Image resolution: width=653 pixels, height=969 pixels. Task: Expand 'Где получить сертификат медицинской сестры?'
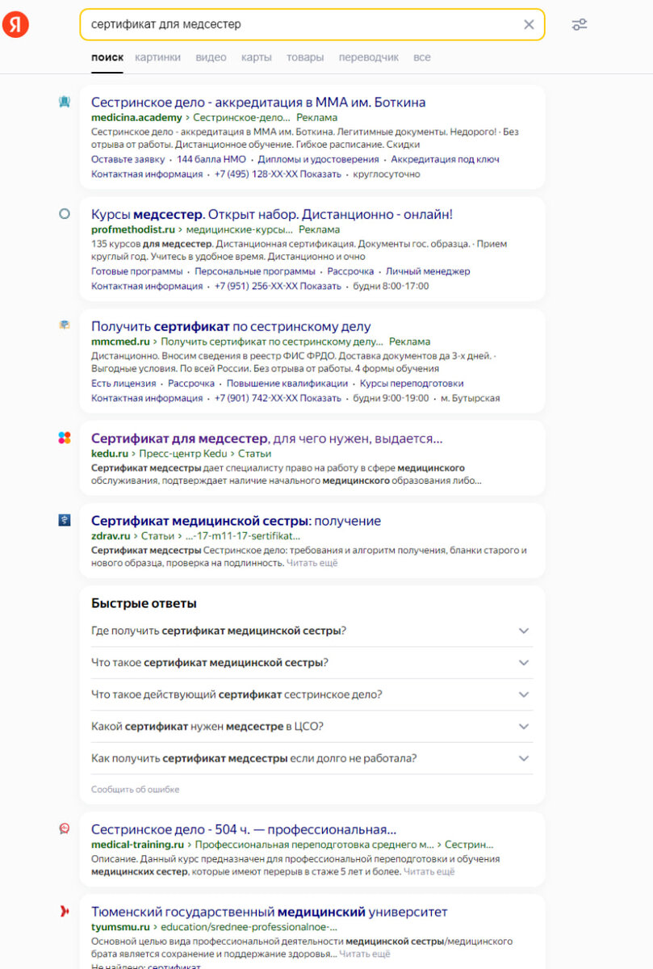pos(312,631)
